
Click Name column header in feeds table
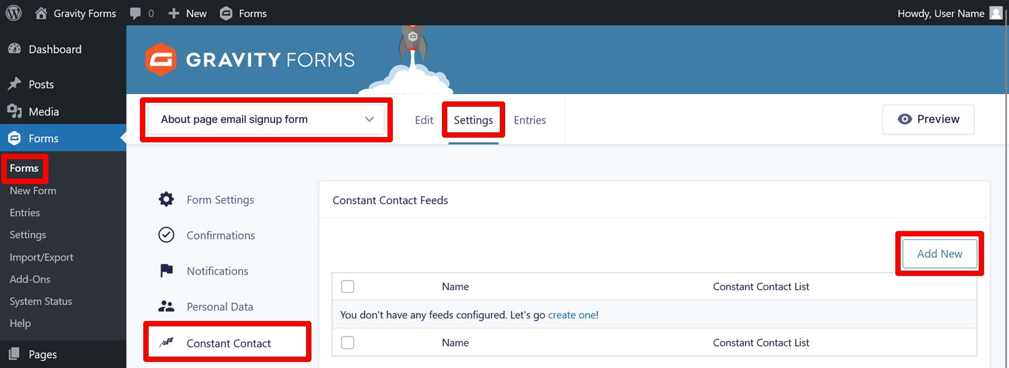coord(455,287)
